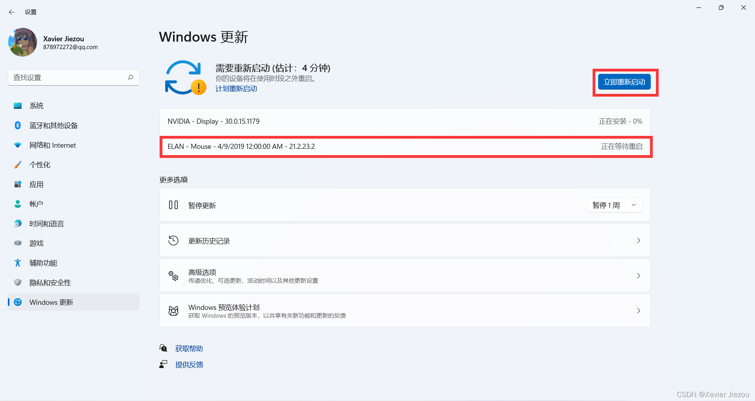Click the large update status sync icon

click(x=185, y=77)
